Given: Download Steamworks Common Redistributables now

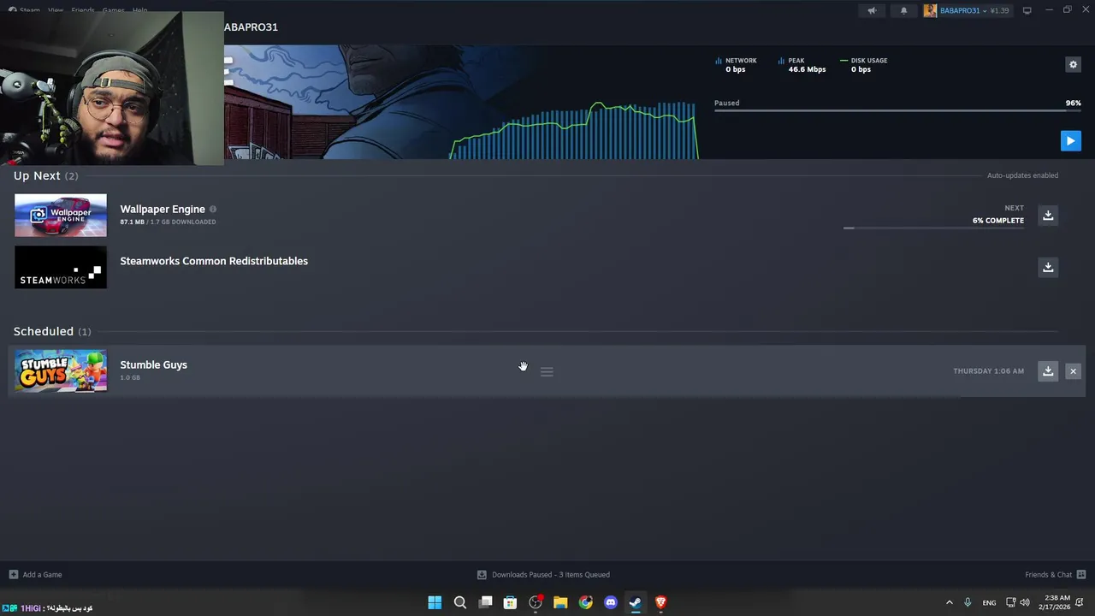Looking at the screenshot, I should coord(1048,267).
